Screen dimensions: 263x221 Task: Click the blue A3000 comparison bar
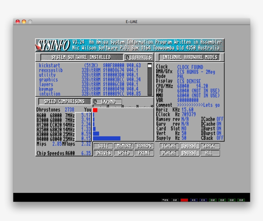[96, 134]
